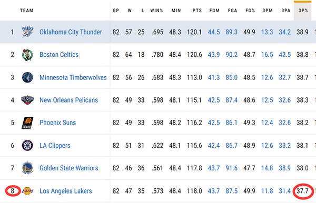Click the Golden State Warriors logo
Viewport: 316px width, 203px height.
(x=27, y=168)
